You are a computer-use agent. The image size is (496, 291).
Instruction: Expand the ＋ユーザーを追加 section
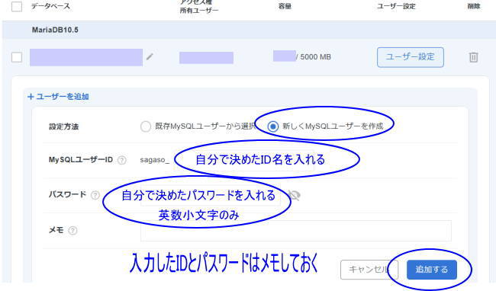[x=58, y=97]
